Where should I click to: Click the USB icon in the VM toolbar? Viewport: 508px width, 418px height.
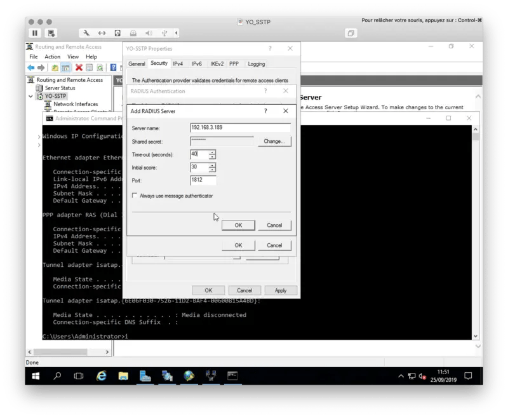(x=164, y=33)
